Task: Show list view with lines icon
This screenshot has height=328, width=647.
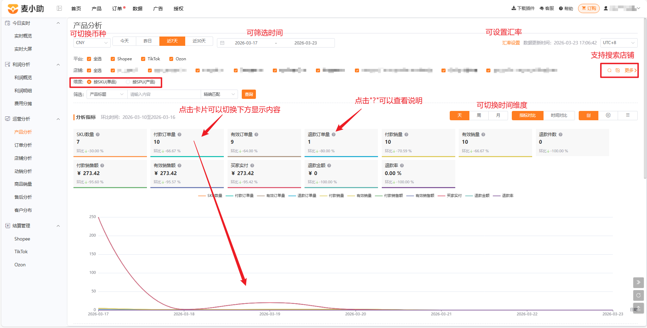Action: point(628,115)
